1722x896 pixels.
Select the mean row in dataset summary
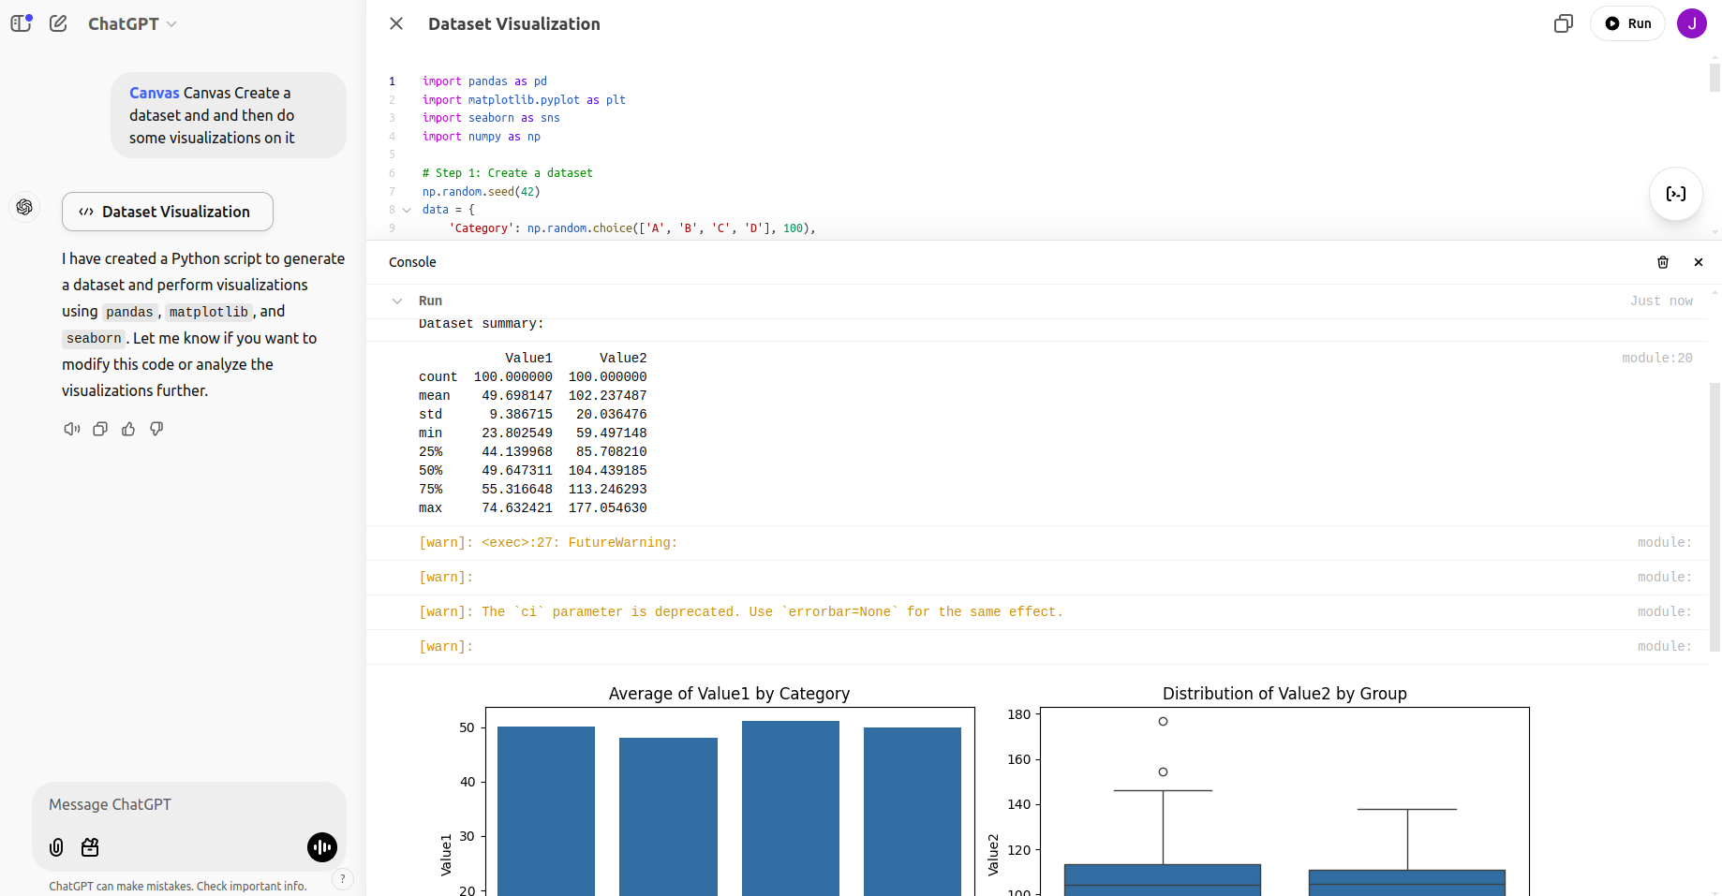coord(532,396)
